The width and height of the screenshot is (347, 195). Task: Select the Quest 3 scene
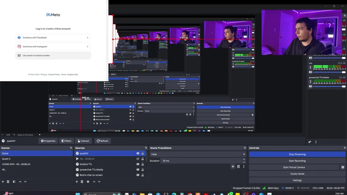coord(37,159)
